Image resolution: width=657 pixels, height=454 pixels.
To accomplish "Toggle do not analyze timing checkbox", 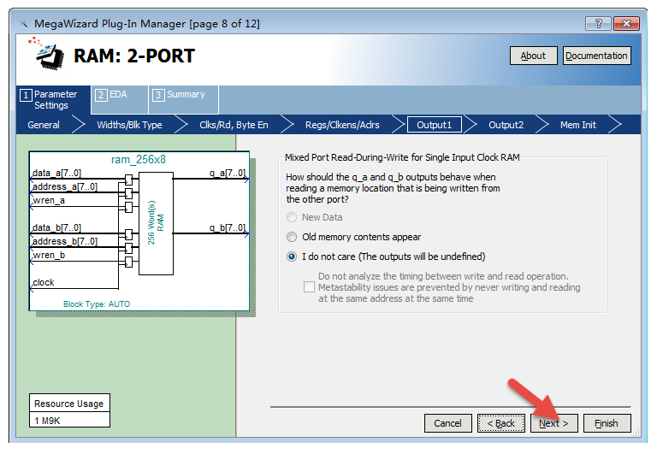I will [309, 287].
